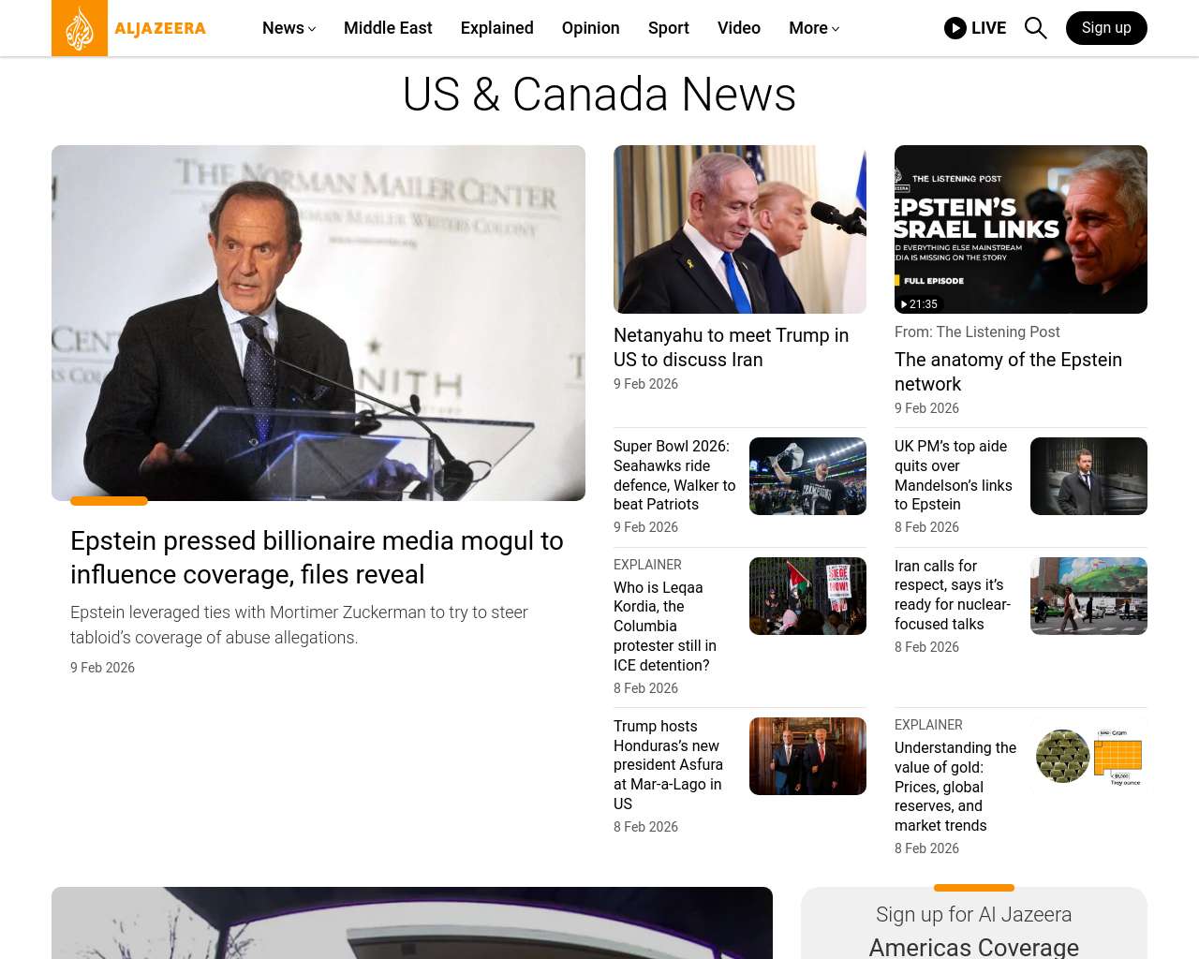Screen dimensions: 1199x959
Task: Open the Opinion section
Action: pos(591,28)
